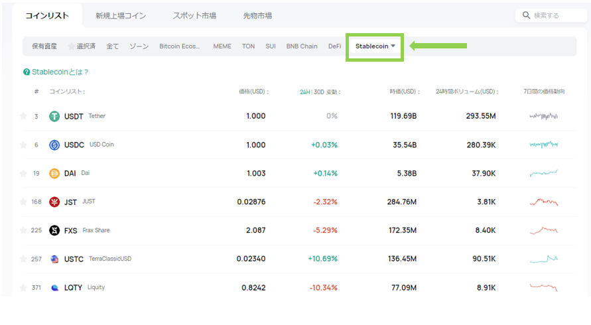The height and width of the screenshot is (325, 591).
Task: Expand the Stablecoin category dropdown
Action: (x=375, y=46)
